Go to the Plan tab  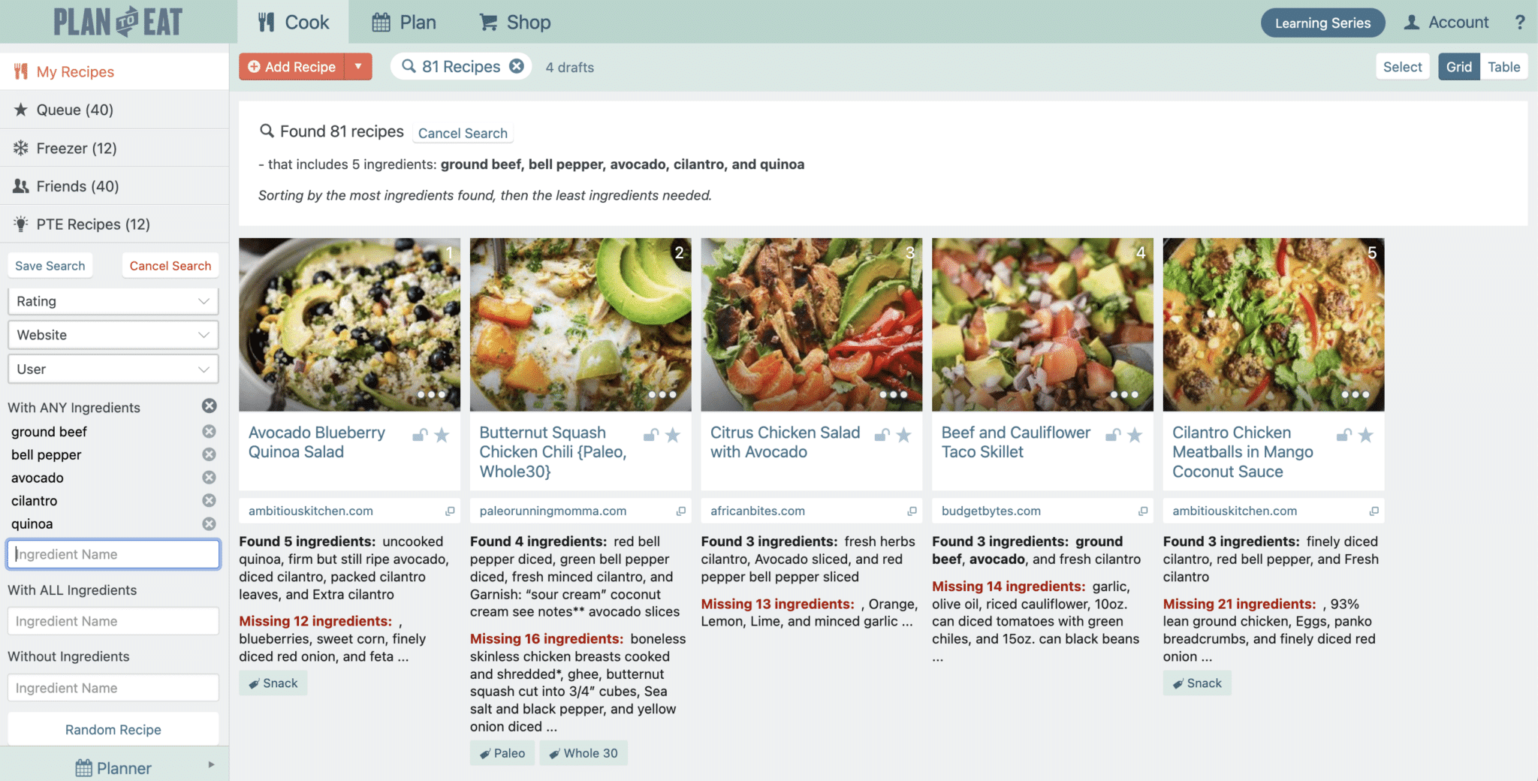click(404, 23)
